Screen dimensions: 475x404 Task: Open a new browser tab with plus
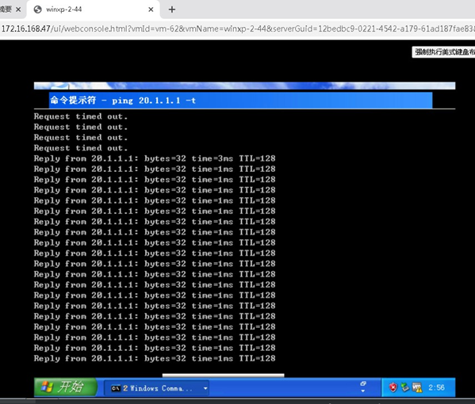click(172, 10)
